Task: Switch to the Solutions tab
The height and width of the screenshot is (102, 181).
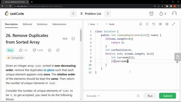Action: (42, 24)
